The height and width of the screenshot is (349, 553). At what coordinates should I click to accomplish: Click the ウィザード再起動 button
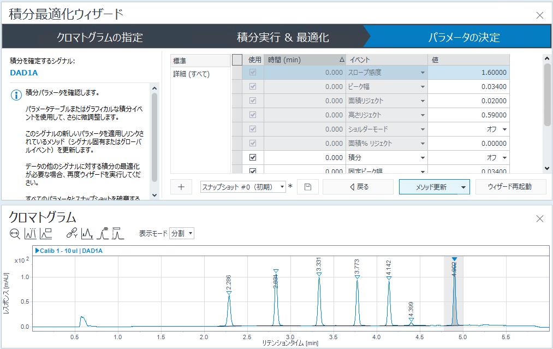(x=510, y=187)
